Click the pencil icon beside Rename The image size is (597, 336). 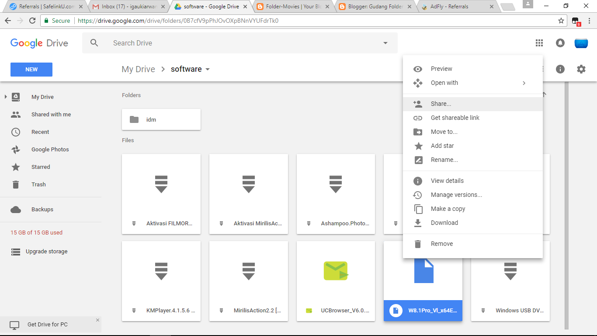[x=418, y=160]
